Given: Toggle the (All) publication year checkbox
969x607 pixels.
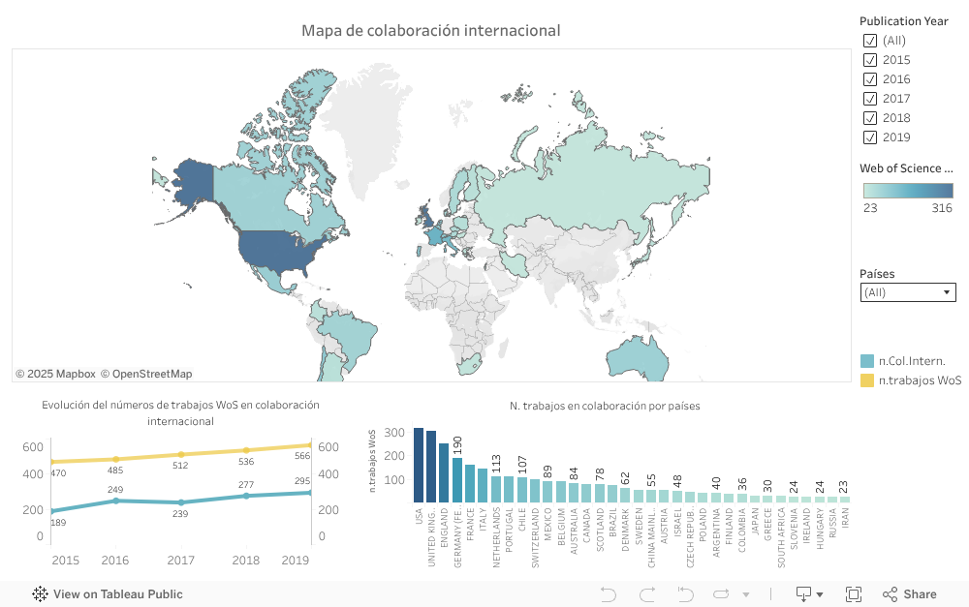Looking at the screenshot, I should pos(869,41).
